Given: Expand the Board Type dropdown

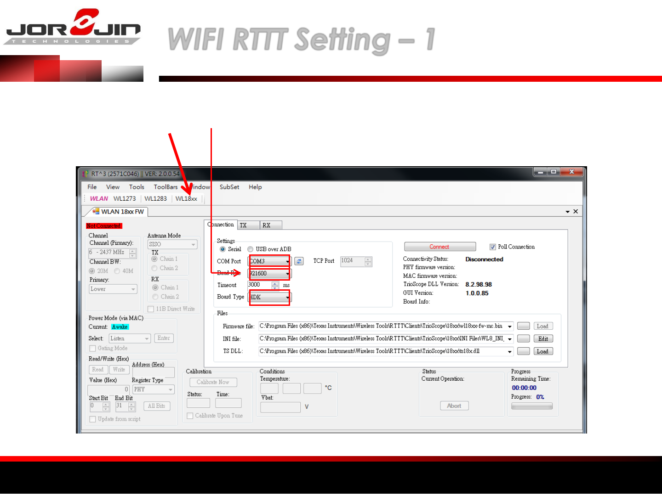Looking at the screenshot, I should pos(288,297).
